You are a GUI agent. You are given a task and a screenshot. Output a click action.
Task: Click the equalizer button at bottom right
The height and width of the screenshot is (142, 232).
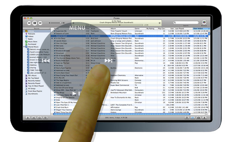pyautogui.click(x=193, y=118)
